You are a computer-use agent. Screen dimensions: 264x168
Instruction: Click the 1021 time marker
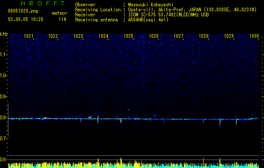[x=29, y=36]
